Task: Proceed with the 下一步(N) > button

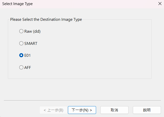Action: [x=82, y=110]
